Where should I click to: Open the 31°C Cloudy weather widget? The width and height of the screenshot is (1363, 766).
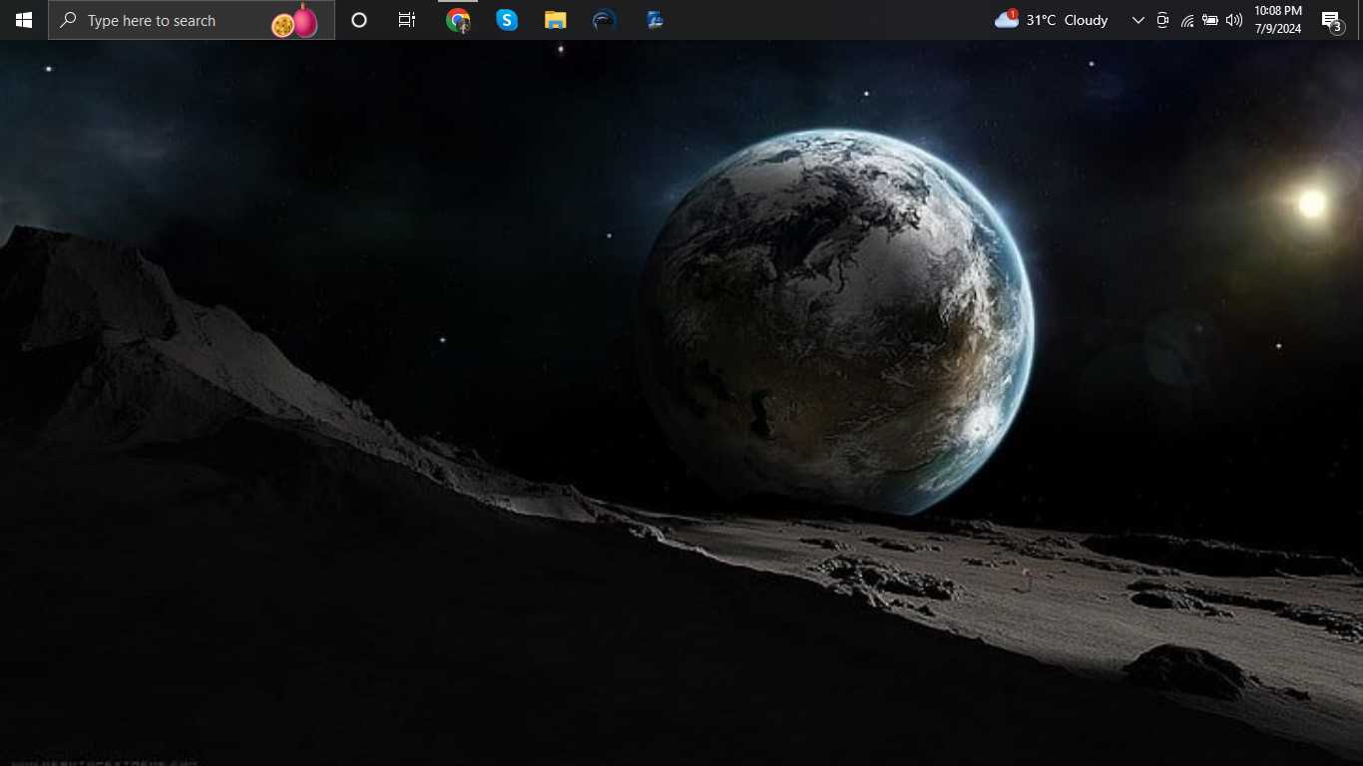1052,20
